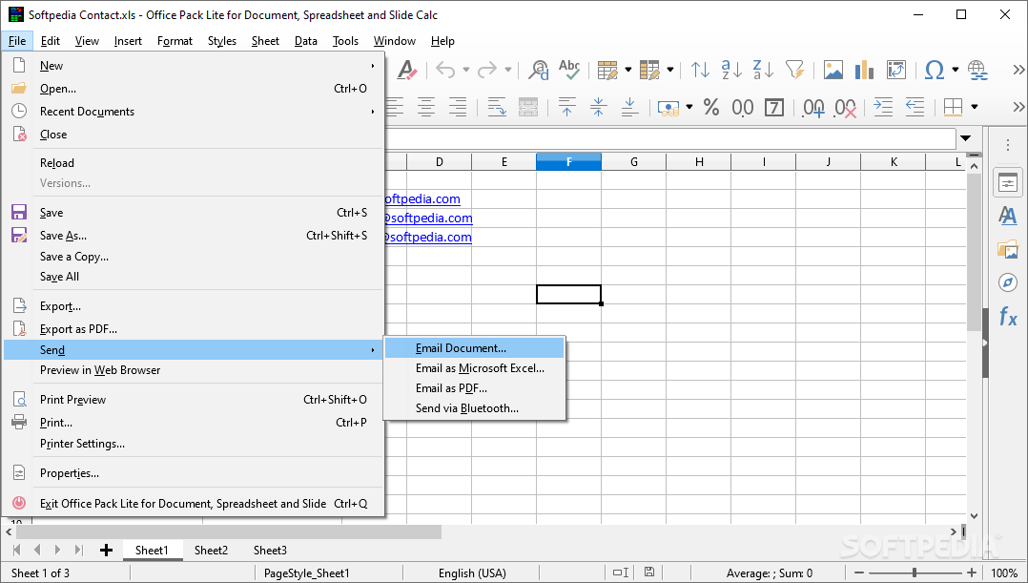The width and height of the screenshot is (1028, 583).
Task: Expand the borders dropdown arrow
Action: (975, 107)
